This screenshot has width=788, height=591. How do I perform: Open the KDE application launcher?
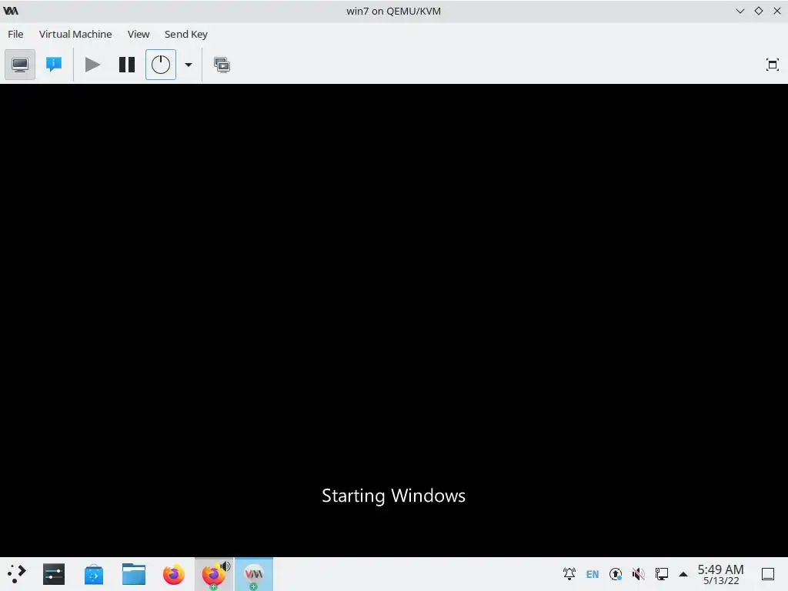tap(16, 574)
